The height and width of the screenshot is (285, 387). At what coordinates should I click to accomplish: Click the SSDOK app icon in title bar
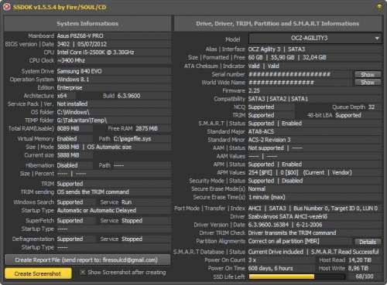[7, 7]
